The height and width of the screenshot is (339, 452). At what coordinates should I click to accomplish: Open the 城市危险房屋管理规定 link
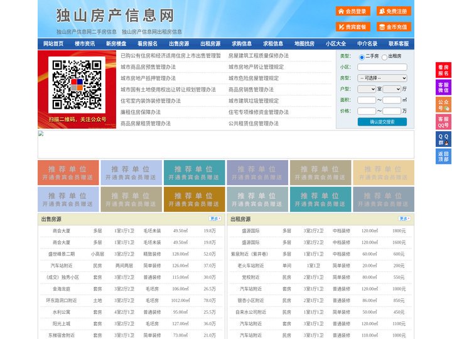click(x=254, y=78)
